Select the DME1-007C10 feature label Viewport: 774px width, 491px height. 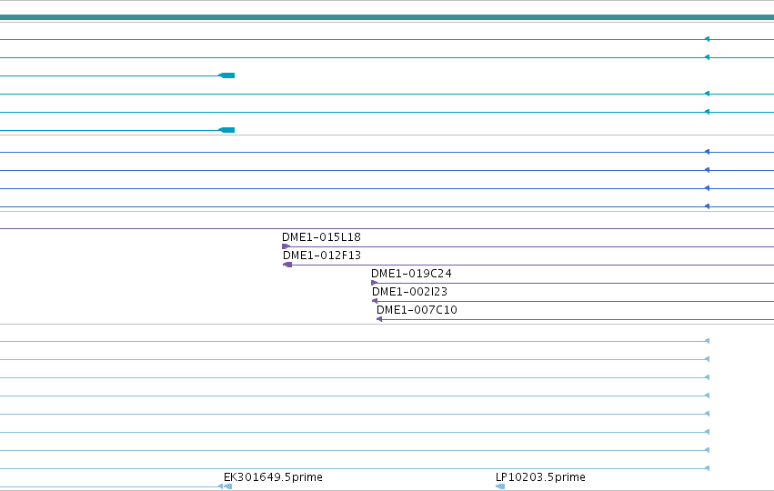(417, 310)
